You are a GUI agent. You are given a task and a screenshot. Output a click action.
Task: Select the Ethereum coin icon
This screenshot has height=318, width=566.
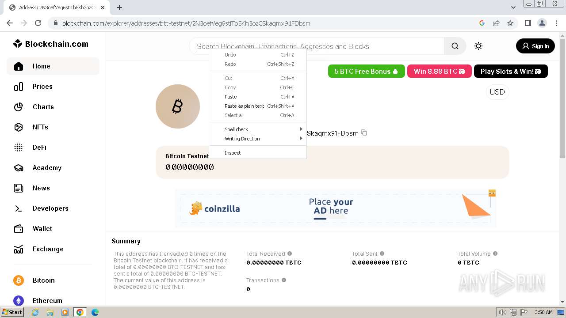(x=19, y=301)
